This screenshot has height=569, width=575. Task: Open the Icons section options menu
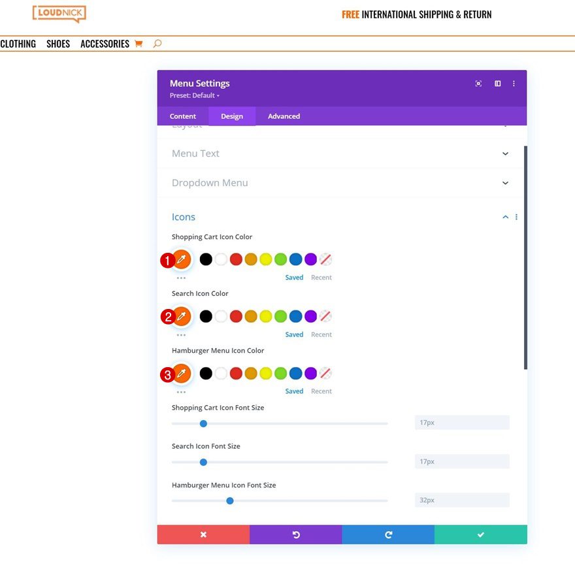pos(516,216)
